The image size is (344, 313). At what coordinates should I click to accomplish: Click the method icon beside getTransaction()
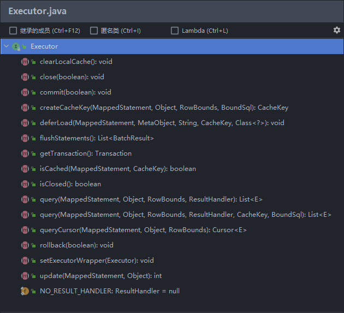tap(25, 153)
